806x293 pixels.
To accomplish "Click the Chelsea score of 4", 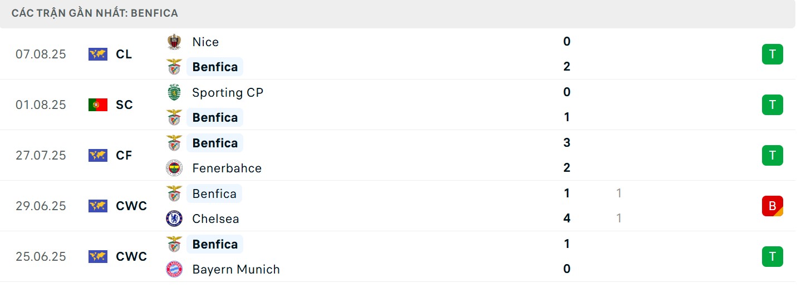I will click(567, 218).
